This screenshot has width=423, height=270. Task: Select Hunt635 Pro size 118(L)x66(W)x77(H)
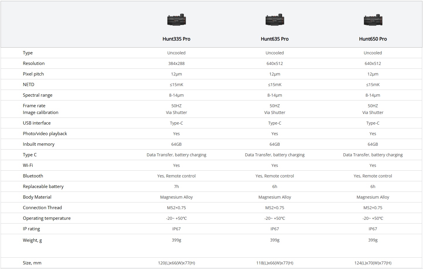coord(275,263)
